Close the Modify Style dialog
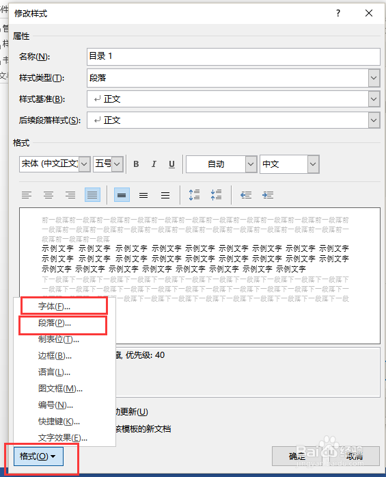386x477 pixels. click(369, 13)
